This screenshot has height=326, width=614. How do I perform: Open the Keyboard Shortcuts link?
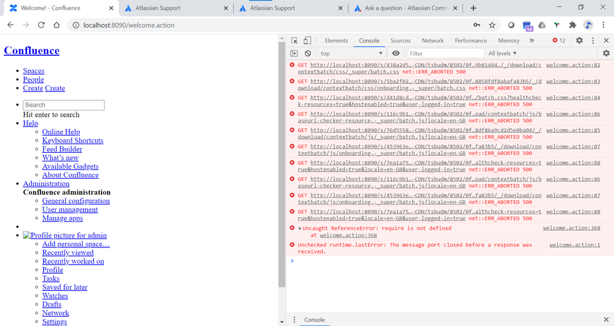pyautogui.click(x=73, y=141)
